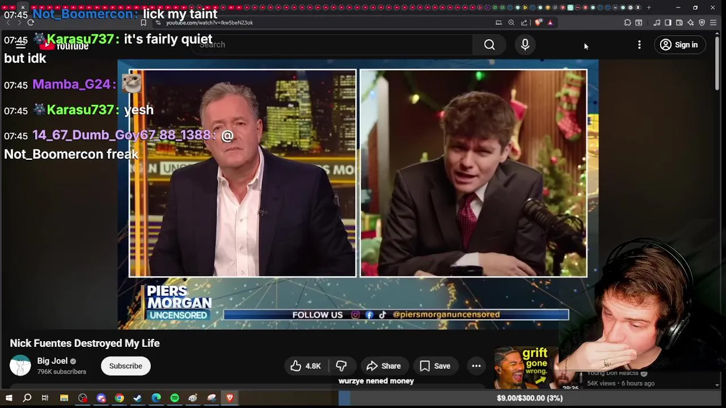
Task: Share the video via Share button
Action: pyautogui.click(x=384, y=366)
